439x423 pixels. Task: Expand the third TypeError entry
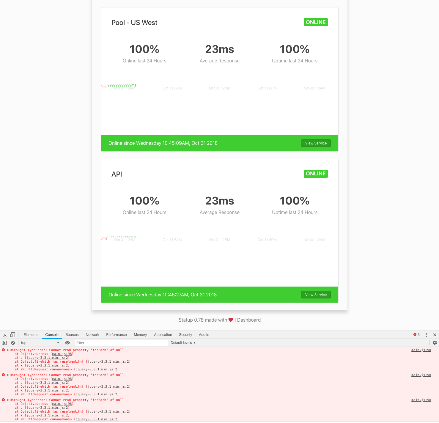(8, 400)
